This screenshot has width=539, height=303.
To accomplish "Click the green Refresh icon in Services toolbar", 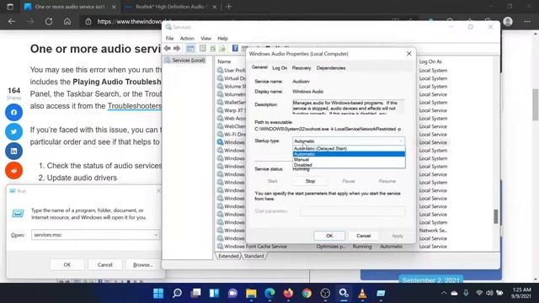I will (x=213, y=49).
